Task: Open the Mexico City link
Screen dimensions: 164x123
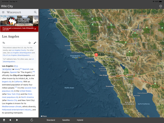Action: tap(12, 100)
